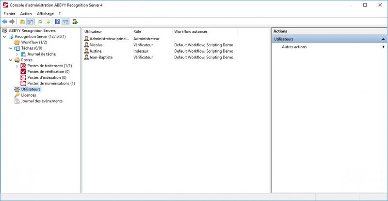Click the Workflow folder icon
The height and width of the screenshot is (201, 388).
click(x=17, y=43)
